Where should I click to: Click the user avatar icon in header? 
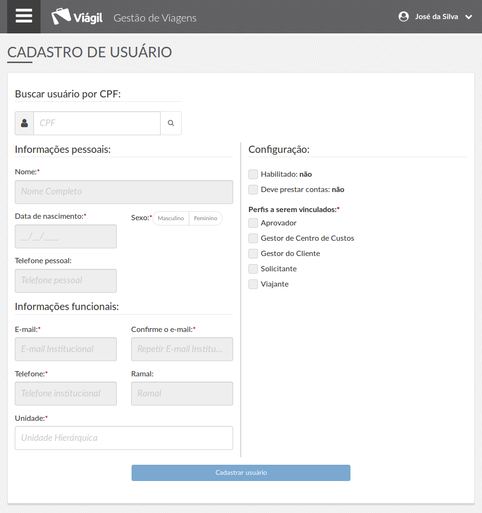(x=403, y=17)
